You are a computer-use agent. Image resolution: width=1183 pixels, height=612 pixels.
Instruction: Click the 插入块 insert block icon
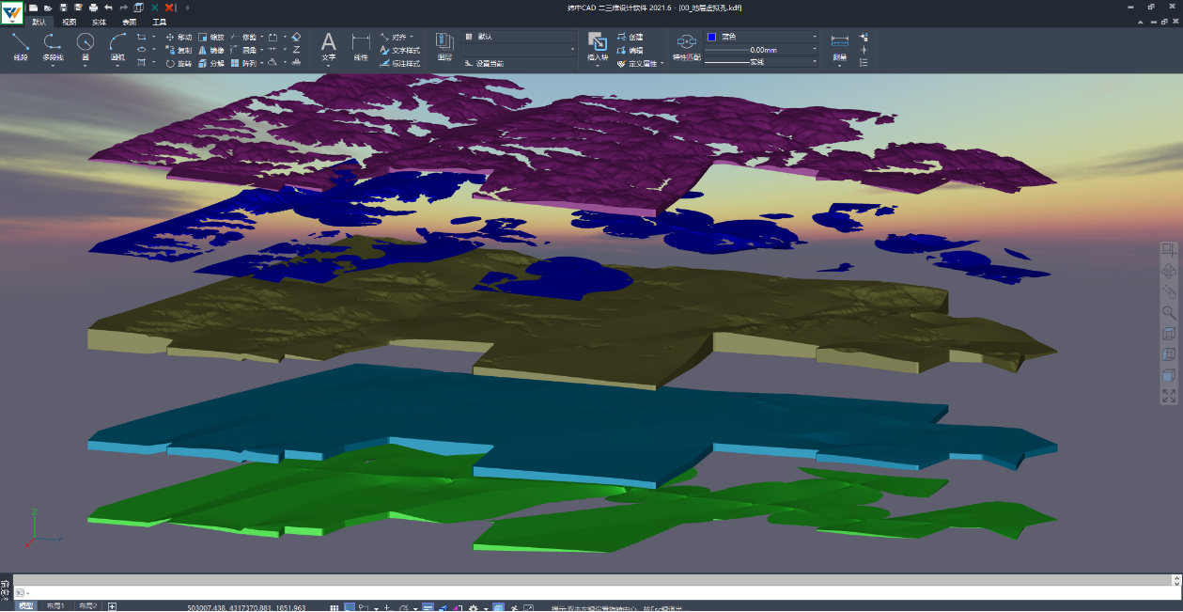click(x=598, y=45)
